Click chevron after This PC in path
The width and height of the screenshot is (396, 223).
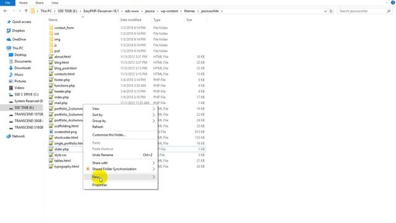point(54,11)
